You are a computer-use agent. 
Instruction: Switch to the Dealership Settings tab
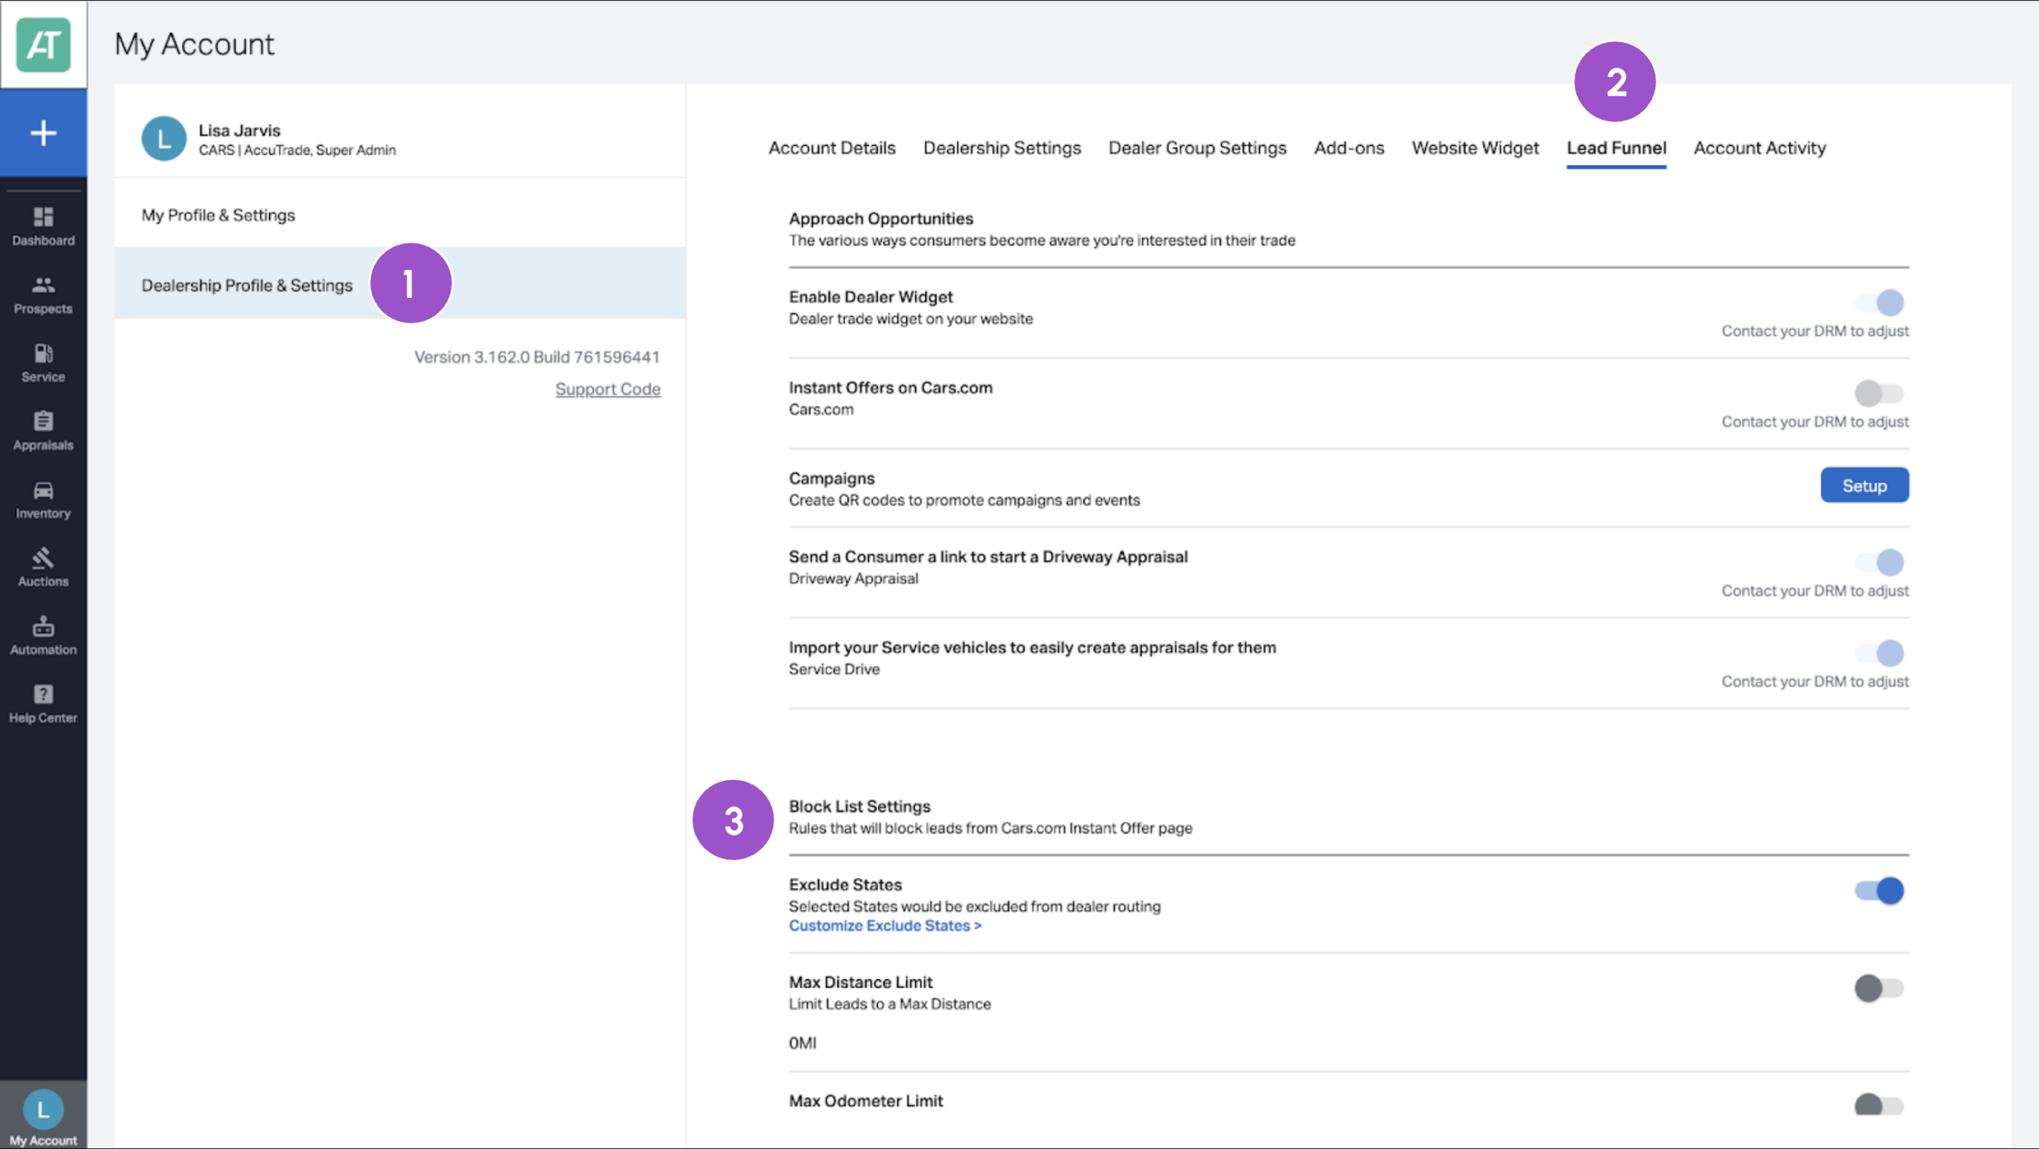coord(1002,148)
